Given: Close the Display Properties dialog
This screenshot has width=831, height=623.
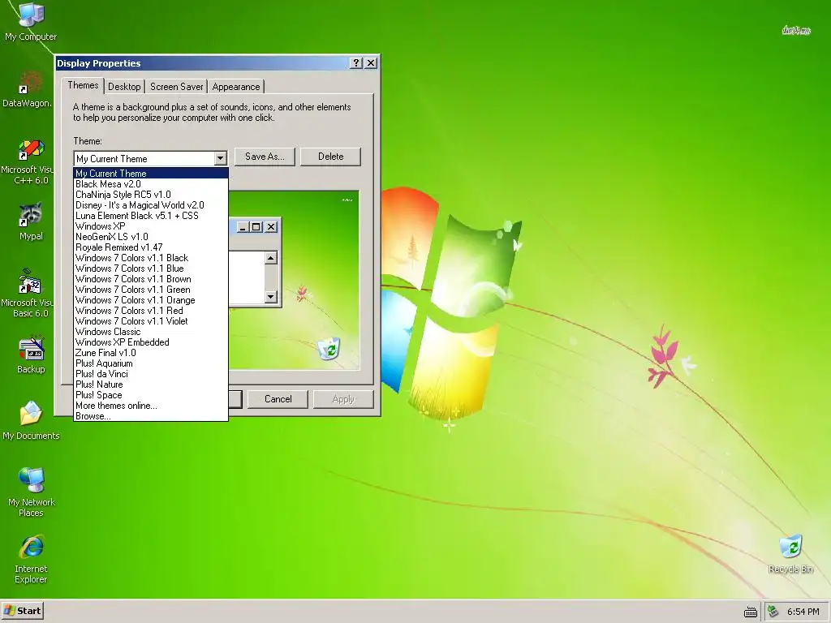Looking at the screenshot, I should [x=371, y=63].
